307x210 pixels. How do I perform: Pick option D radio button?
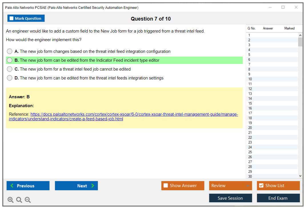10,78
